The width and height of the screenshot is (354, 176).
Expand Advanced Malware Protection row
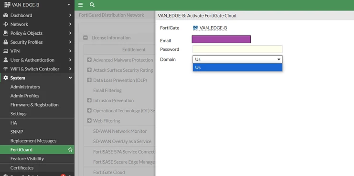pos(89,60)
